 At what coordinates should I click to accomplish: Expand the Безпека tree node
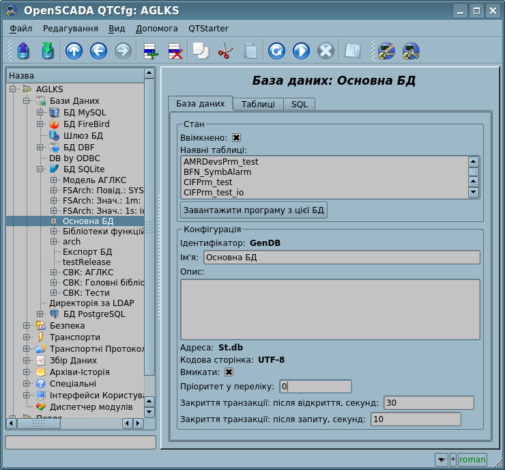(27, 326)
